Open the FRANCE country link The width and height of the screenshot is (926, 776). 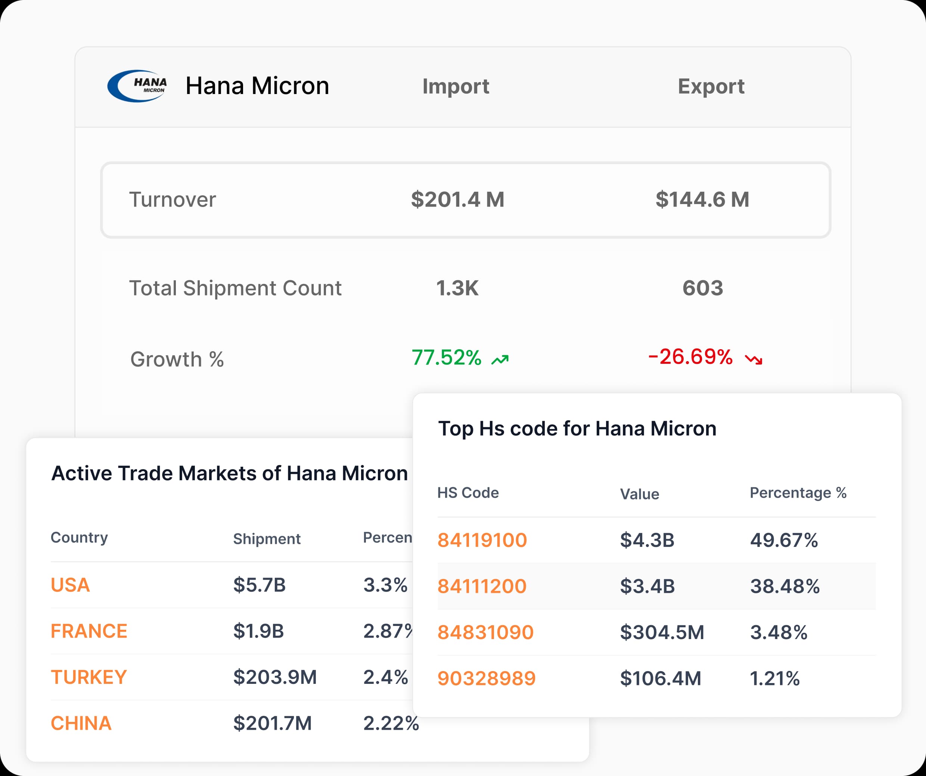88,631
